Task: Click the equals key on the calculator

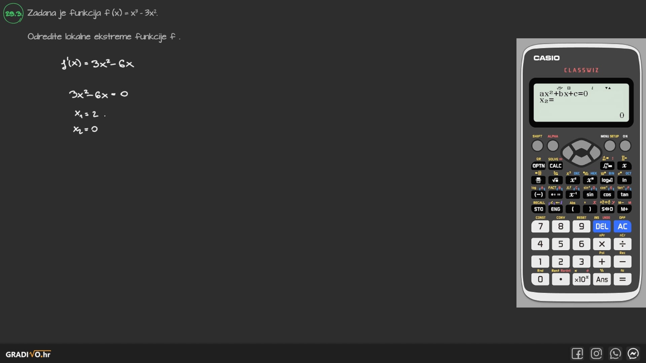Action: 622,279
